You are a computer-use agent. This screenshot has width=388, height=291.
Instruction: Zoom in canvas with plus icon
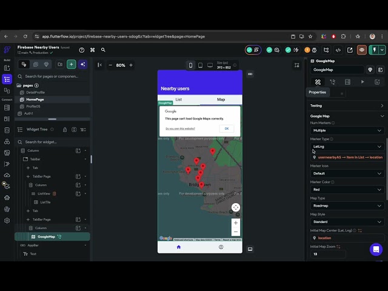(x=131, y=65)
